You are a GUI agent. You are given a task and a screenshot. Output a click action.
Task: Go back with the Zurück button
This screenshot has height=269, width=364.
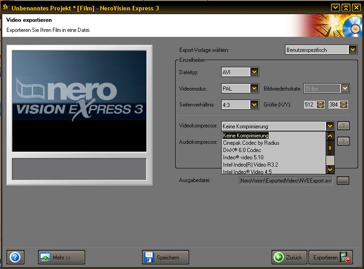pos(289,257)
